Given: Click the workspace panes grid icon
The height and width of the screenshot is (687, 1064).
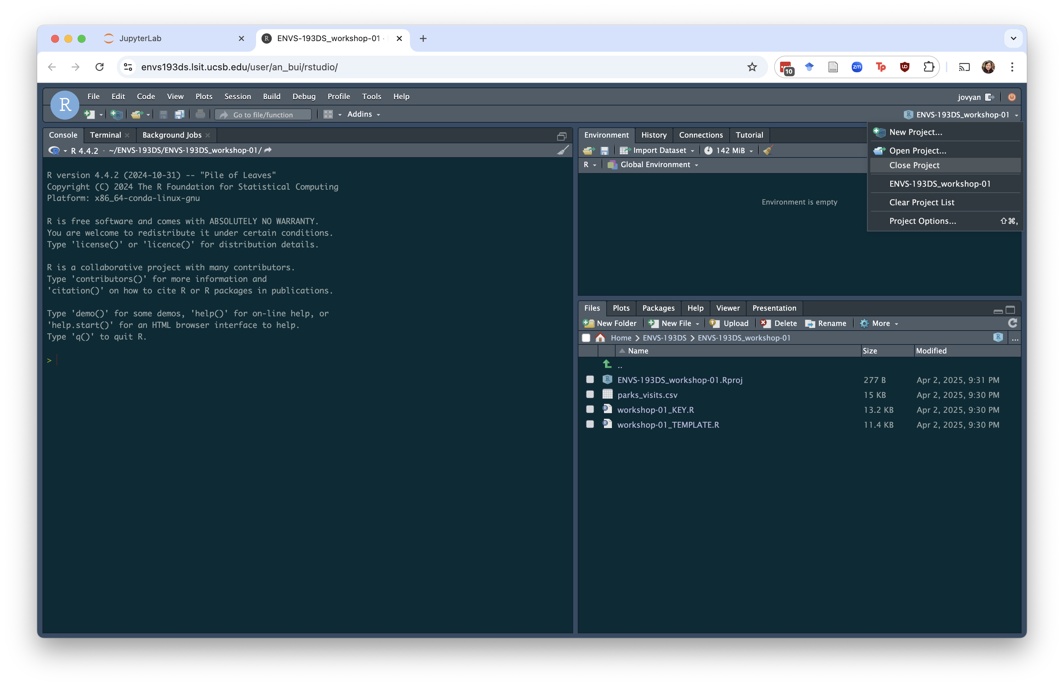Looking at the screenshot, I should (328, 115).
